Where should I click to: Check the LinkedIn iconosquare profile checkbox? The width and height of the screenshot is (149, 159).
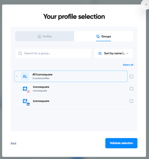(x=131, y=101)
